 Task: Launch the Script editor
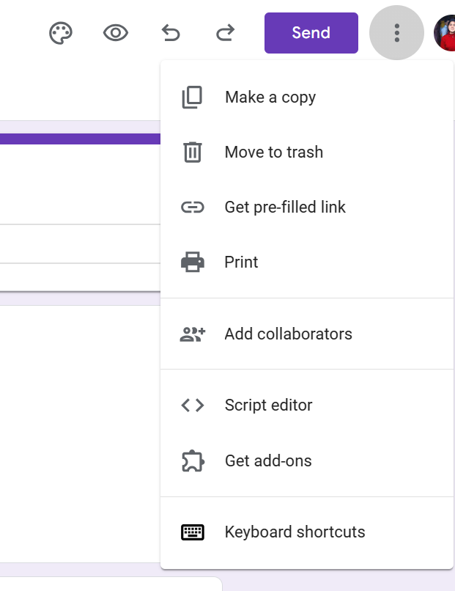pos(268,405)
